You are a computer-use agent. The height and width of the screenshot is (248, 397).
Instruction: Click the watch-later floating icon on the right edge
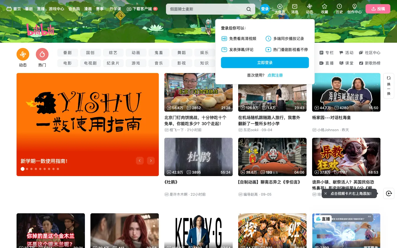pyautogui.click(x=389, y=193)
